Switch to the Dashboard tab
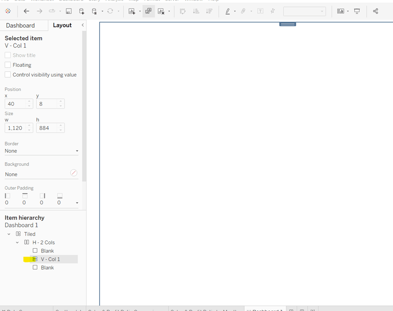The height and width of the screenshot is (311, 393). click(20, 25)
